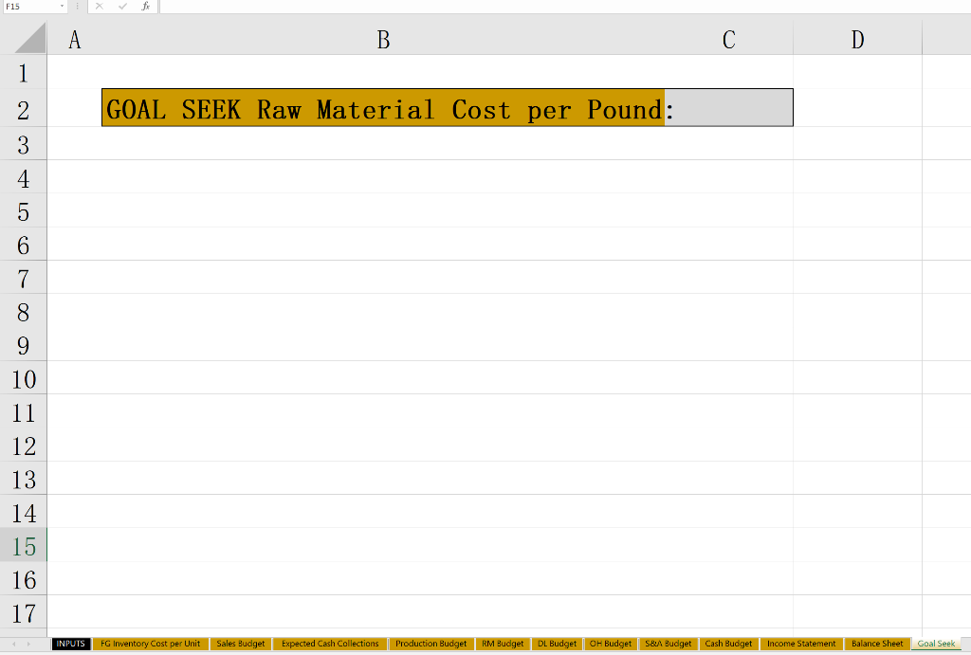Open the Name Box dropdown arrow
Image resolution: width=971 pixels, height=655 pixels.
point(62,7)
